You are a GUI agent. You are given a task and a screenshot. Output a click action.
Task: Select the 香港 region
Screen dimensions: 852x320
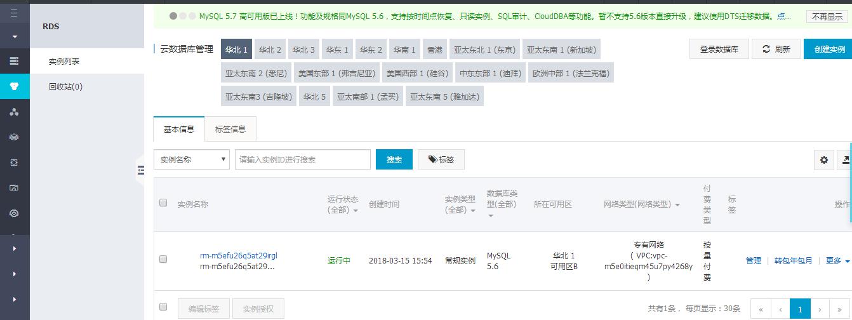coord(435,50)
